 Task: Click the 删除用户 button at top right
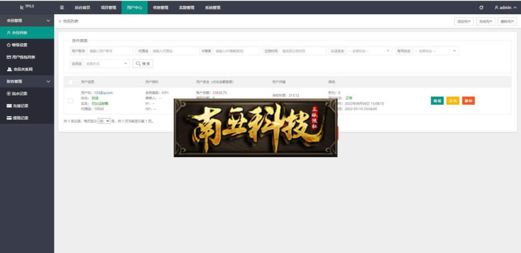pyautogui.click(x=507, y=21)
